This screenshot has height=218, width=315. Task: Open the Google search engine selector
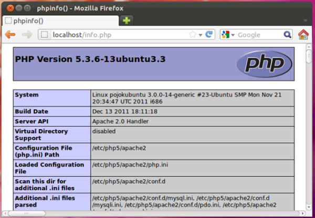pos(228,35)
